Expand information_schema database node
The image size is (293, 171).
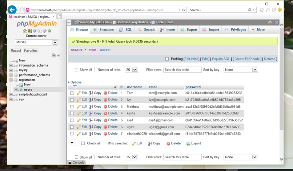(11, 65)
